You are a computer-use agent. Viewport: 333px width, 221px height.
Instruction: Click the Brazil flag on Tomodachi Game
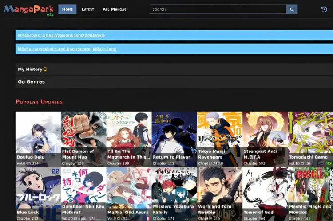click(x=329, y=163)
